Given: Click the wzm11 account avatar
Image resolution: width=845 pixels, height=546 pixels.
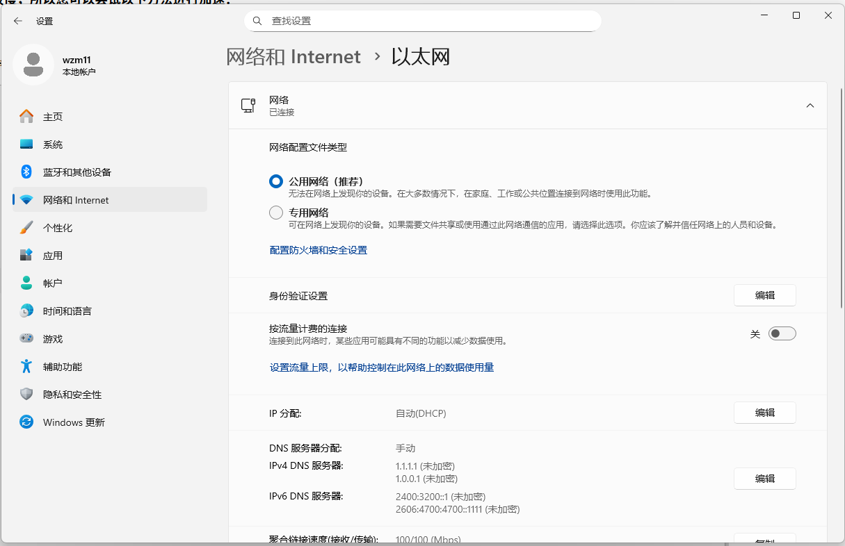Looking at the screenshot, I should click(33, 64).
